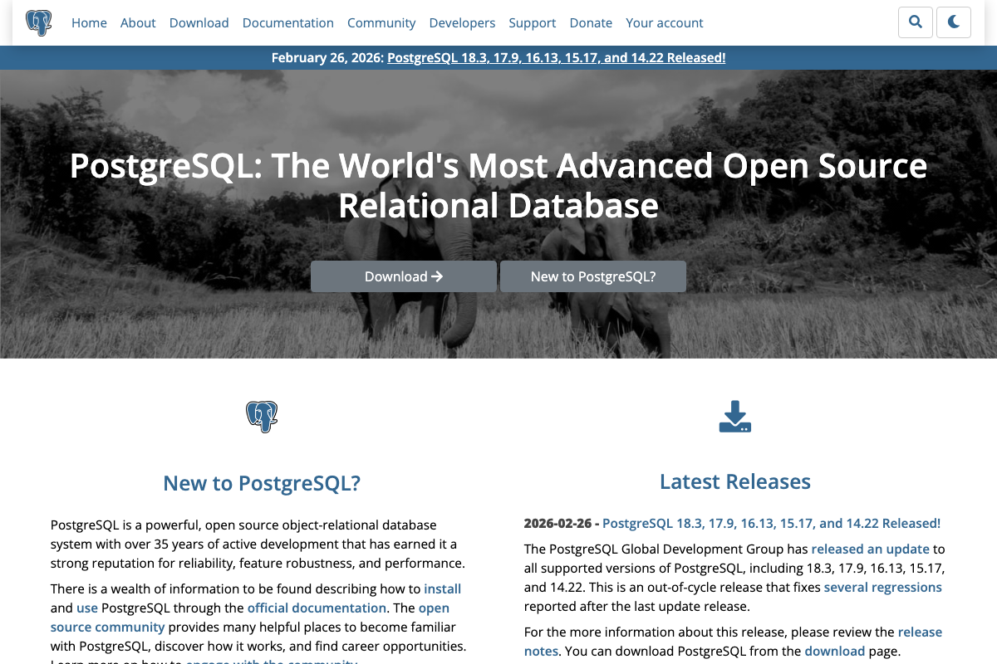Navigate to the Community page
The image size is (997, 664).
click(x=381, y=23)
